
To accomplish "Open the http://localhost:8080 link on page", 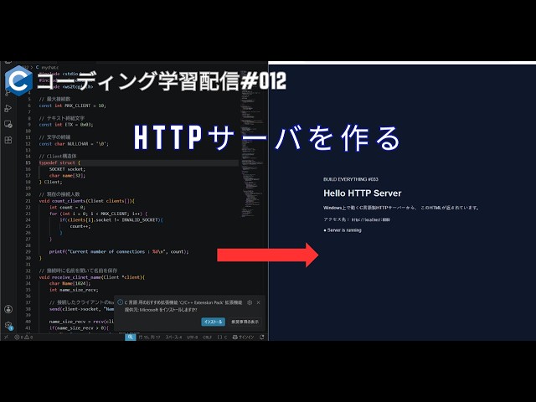I will click(x=370, y=219).
